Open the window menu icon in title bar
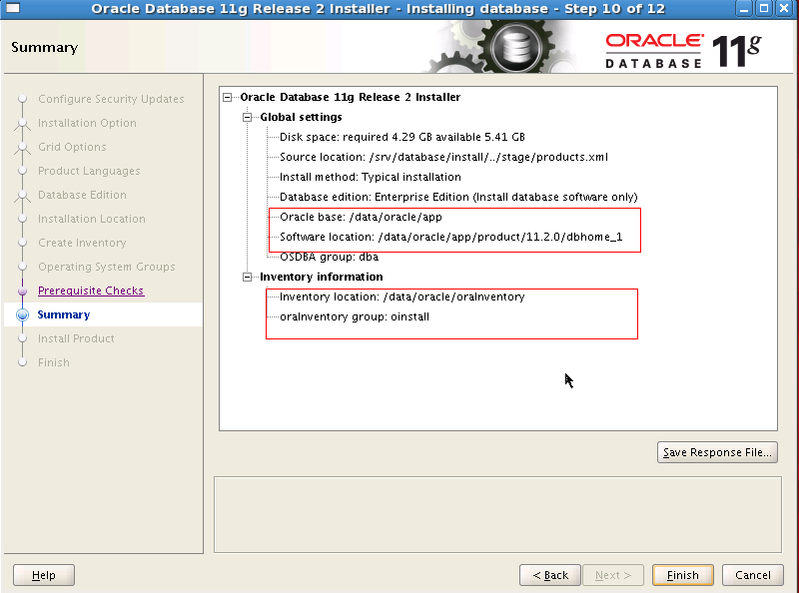 tap(13, 8)
